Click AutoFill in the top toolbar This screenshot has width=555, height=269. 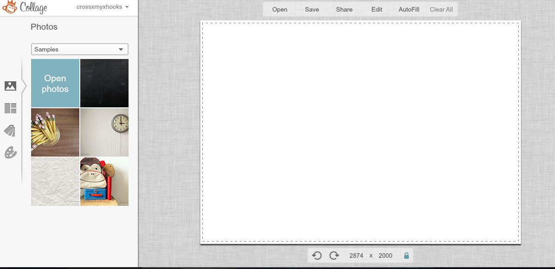click(x=409, y=10)
